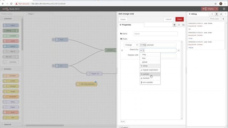Choose env variable from the type list

(150, 82)
